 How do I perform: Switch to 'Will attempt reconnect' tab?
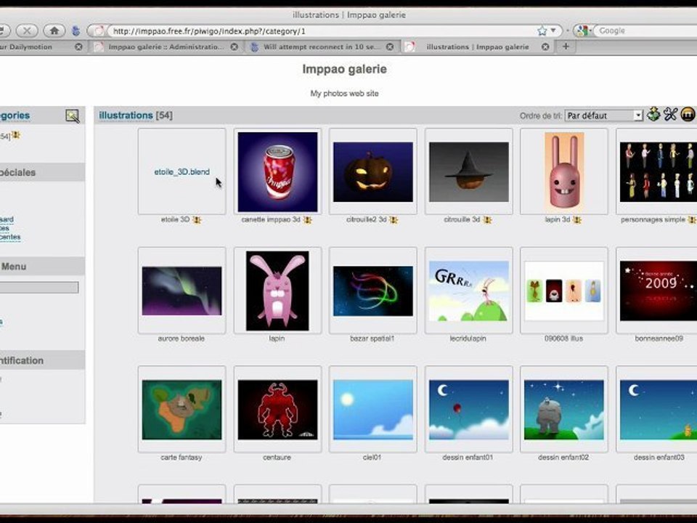[322, 46]
